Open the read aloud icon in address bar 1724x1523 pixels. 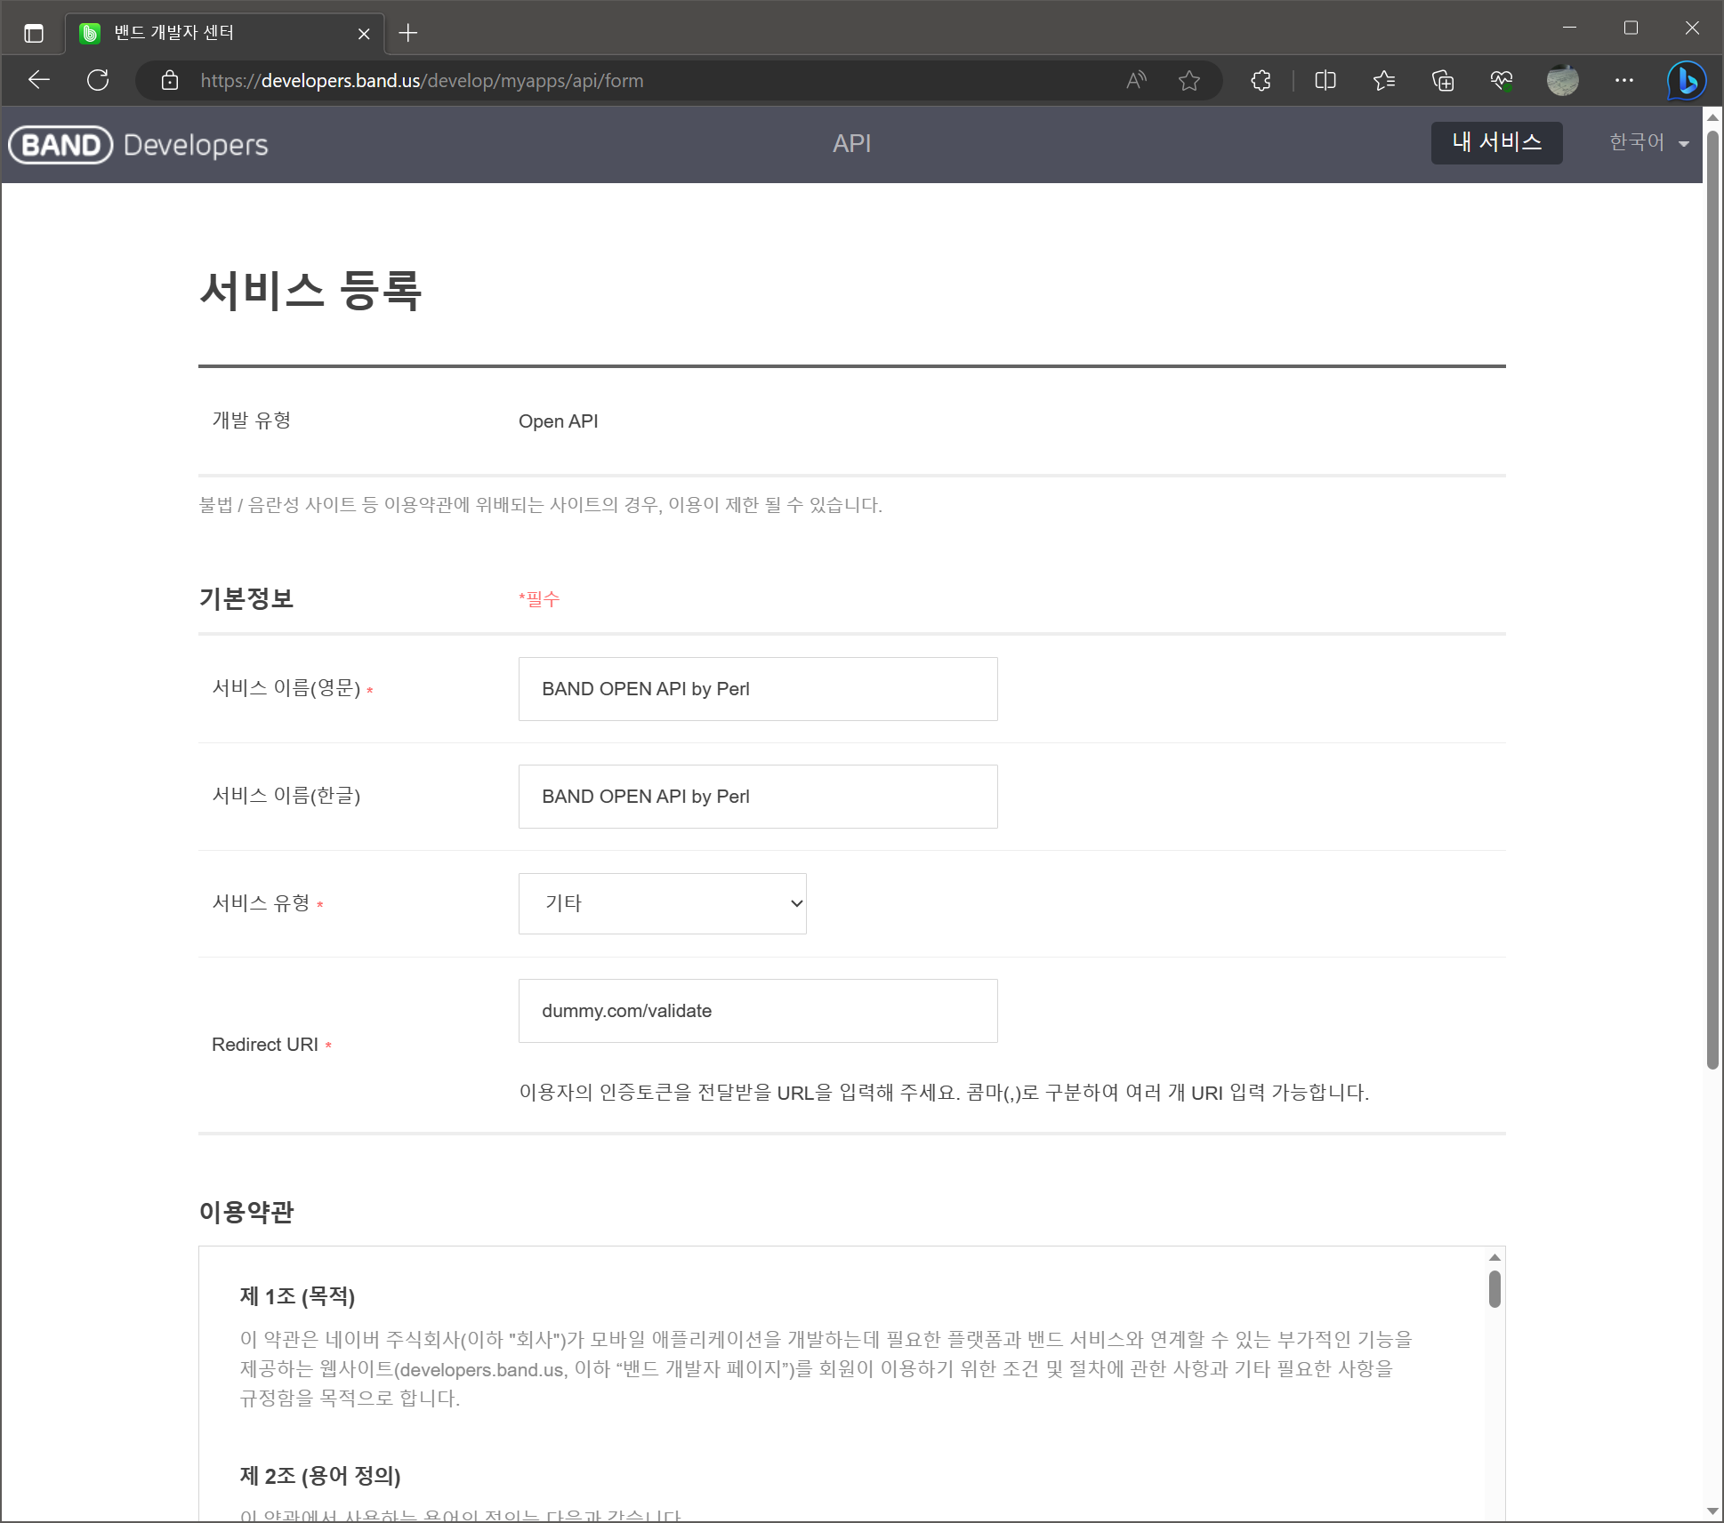pos(1136,81)
